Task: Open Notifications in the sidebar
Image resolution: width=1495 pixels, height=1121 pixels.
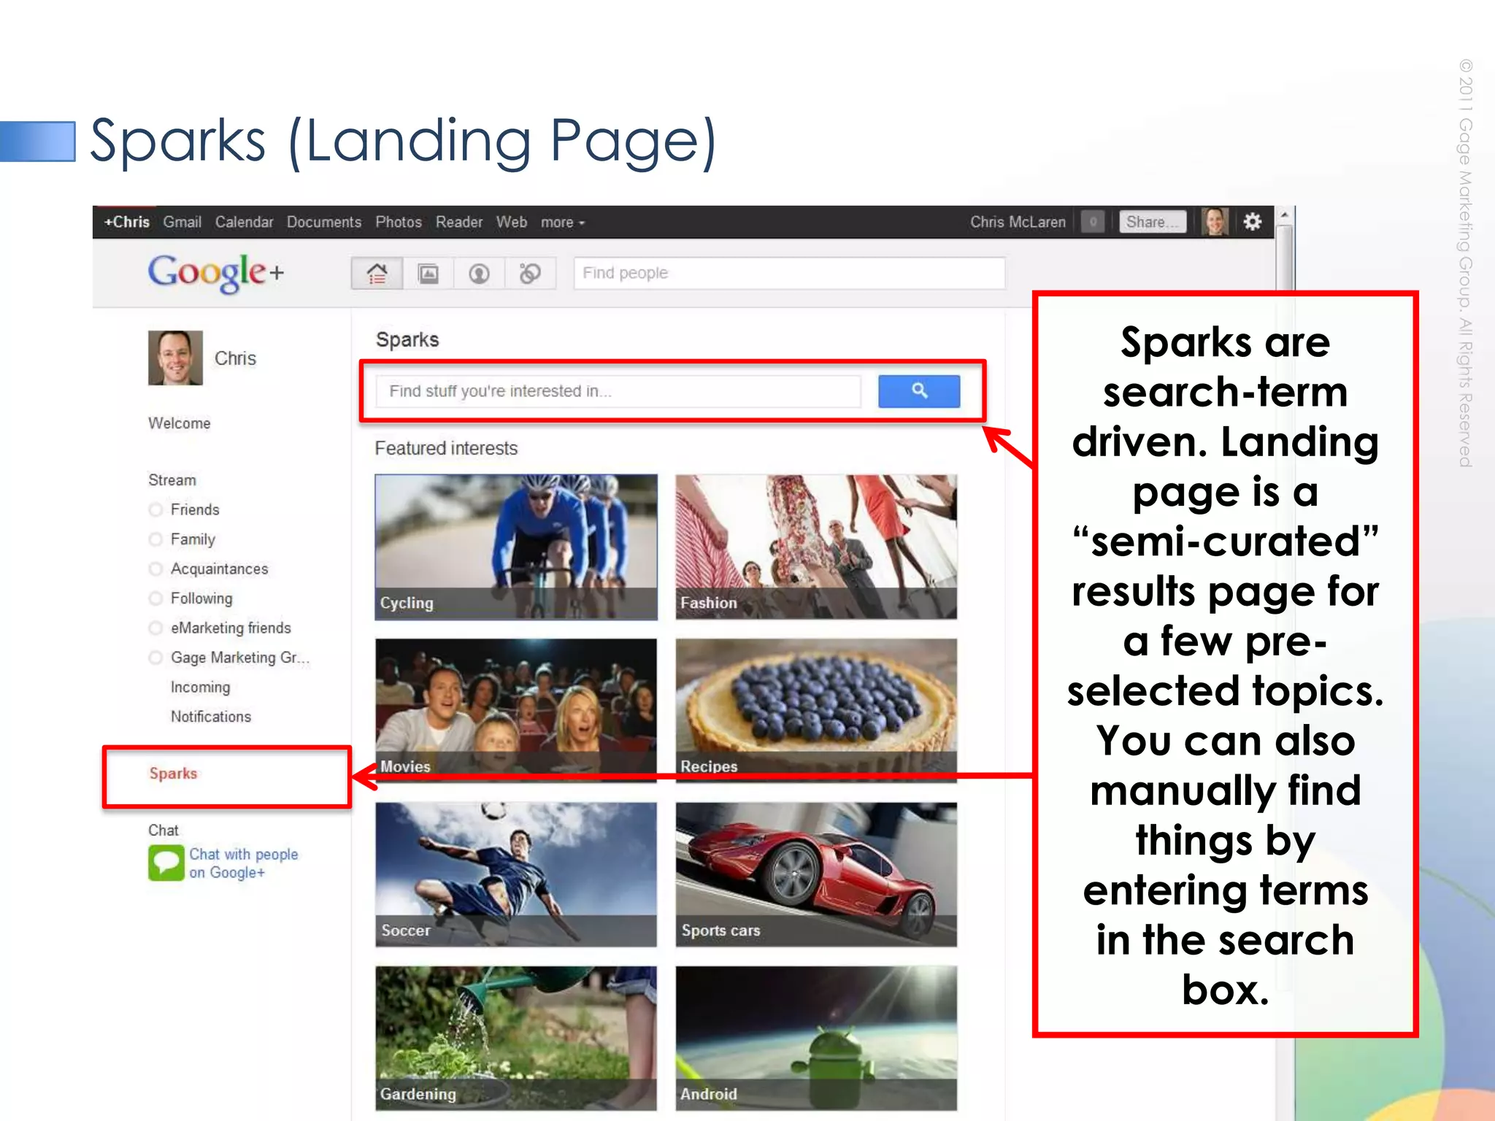Action: (x=211, y=717)
